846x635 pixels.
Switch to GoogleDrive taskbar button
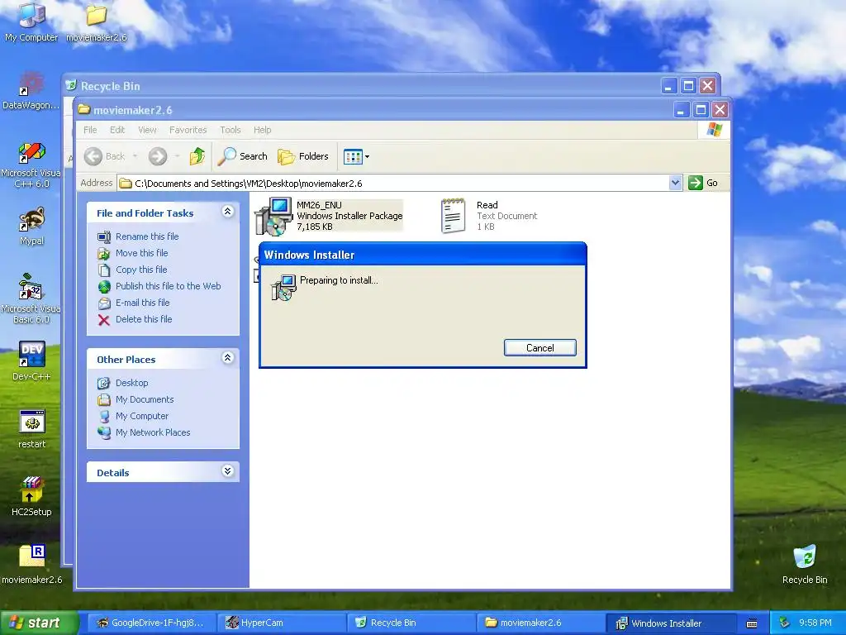[x=151, y=623]
